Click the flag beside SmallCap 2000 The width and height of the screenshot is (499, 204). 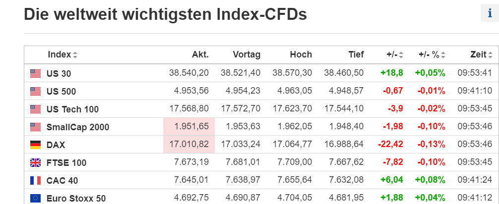click(35, 127)
